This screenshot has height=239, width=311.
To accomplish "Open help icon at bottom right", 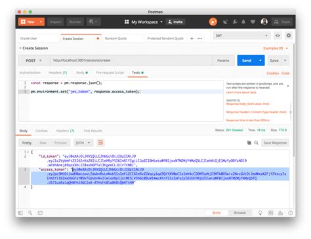I will tap(291, 213).
